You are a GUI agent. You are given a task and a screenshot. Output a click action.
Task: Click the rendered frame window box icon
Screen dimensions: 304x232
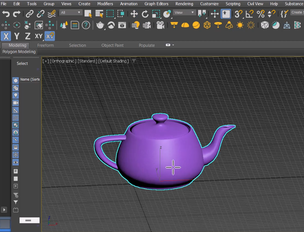122,25
